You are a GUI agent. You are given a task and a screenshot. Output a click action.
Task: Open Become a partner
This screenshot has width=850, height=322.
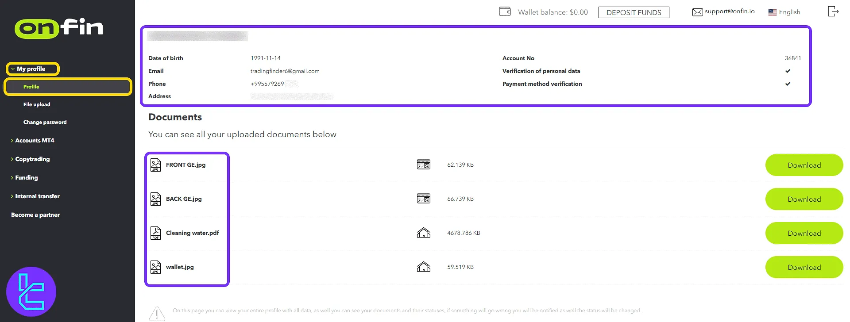pos(35,215)
